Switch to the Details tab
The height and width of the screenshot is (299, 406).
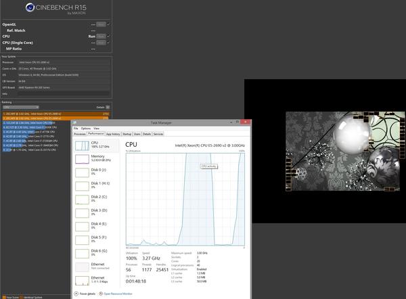click(x=147, y=134)
